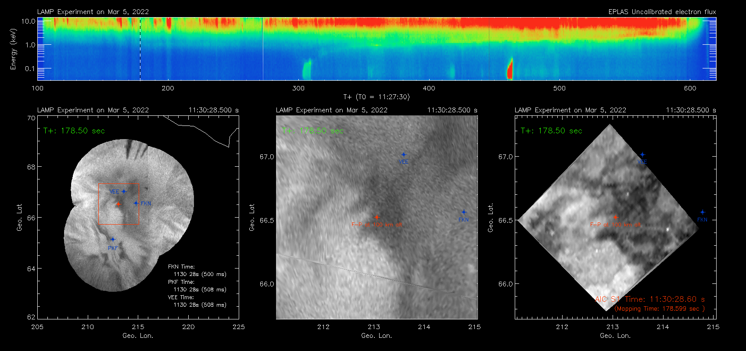This screenshot has height=351, width=746.
Task: Click the '70' latitude tick in the left panel
Action: [x=31, y=118]
